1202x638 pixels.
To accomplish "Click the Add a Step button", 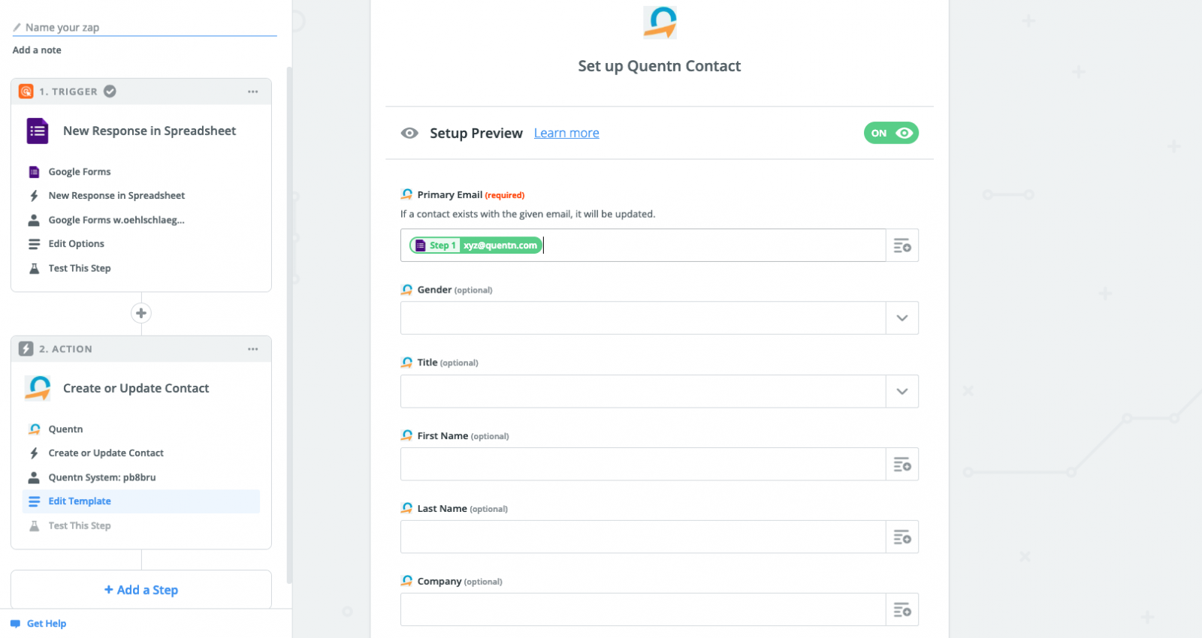I will [x=141, y=590].
